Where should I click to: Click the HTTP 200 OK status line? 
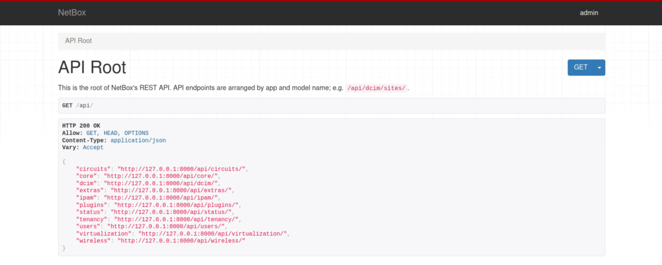pos(81,125)
